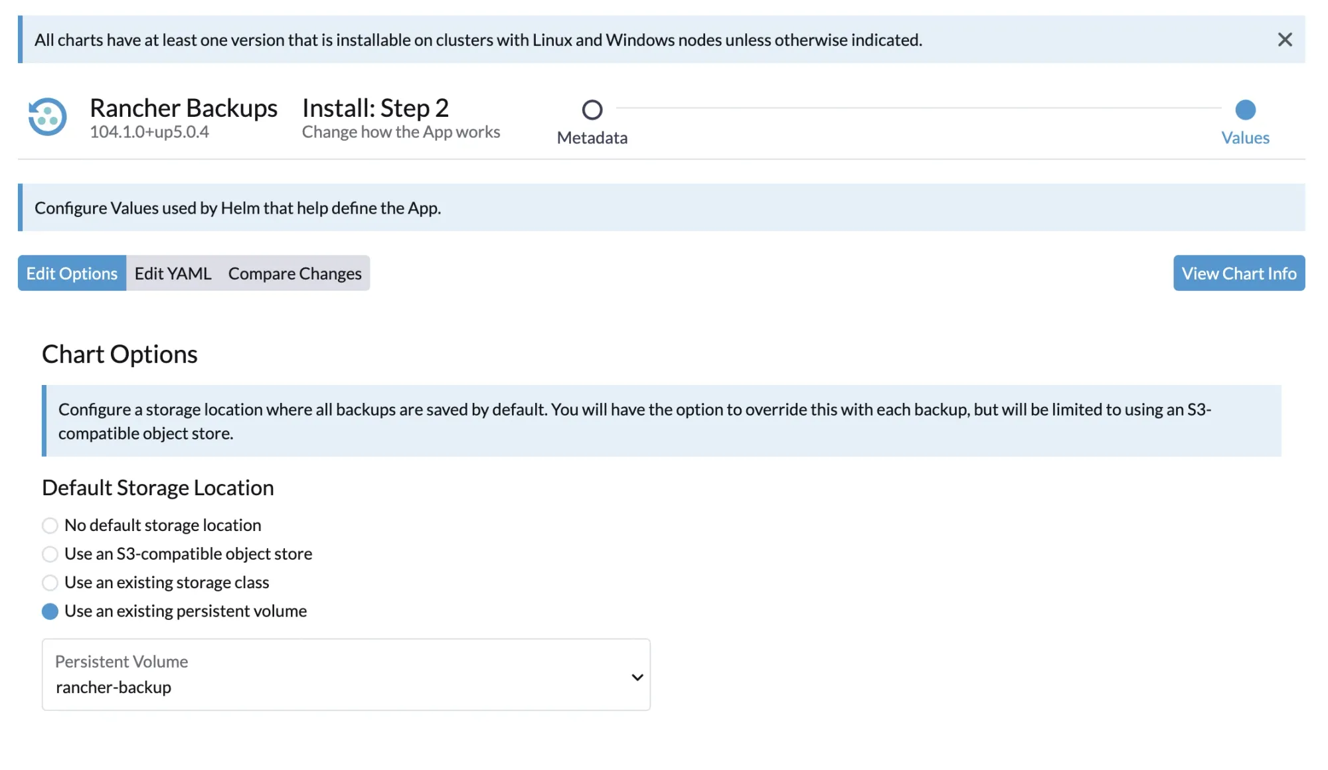Select Use an existing storage class
Image resolution: width=1328 pixels, height=770 pixels.
click(50, 583)
